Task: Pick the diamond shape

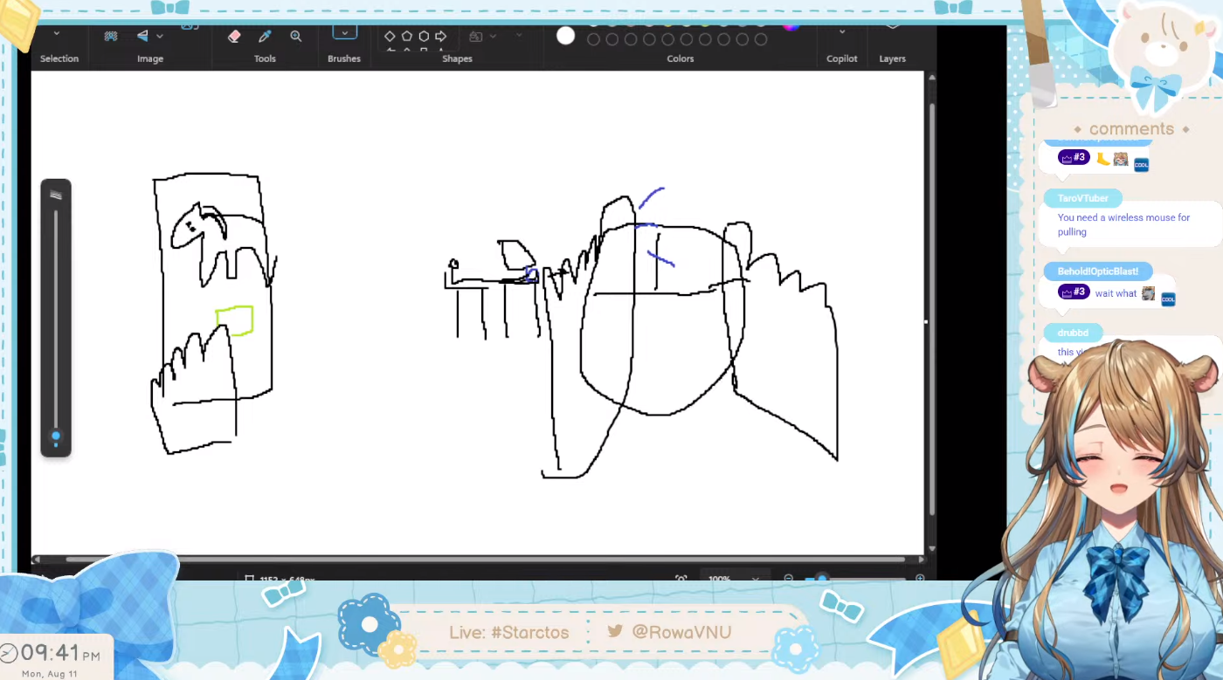Action: click(390, 37)
